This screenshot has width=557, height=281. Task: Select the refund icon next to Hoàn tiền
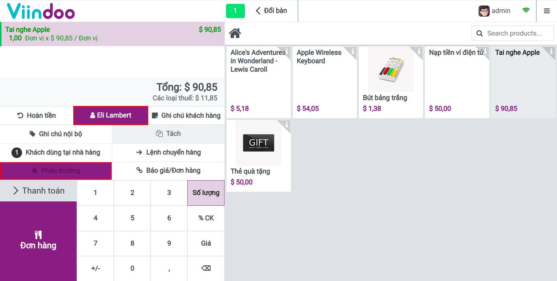click(x=20, y=115)
